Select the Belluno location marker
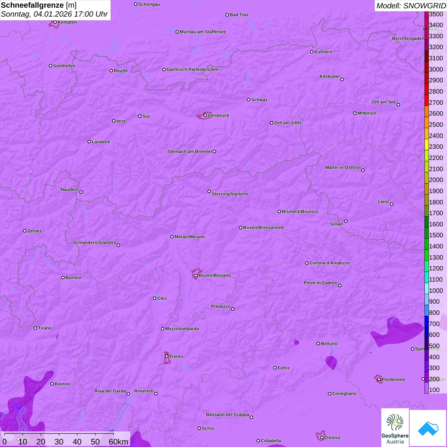This screenshot has height=447, width=447. pyautogui.click(x=318, y=344)
